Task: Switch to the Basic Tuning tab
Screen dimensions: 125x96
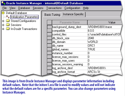Action: [52, 15]
